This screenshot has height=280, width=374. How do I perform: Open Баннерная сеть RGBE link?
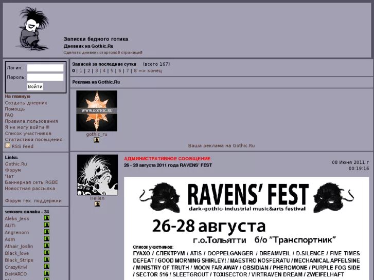pyautogui.click(x=31, y=182)
